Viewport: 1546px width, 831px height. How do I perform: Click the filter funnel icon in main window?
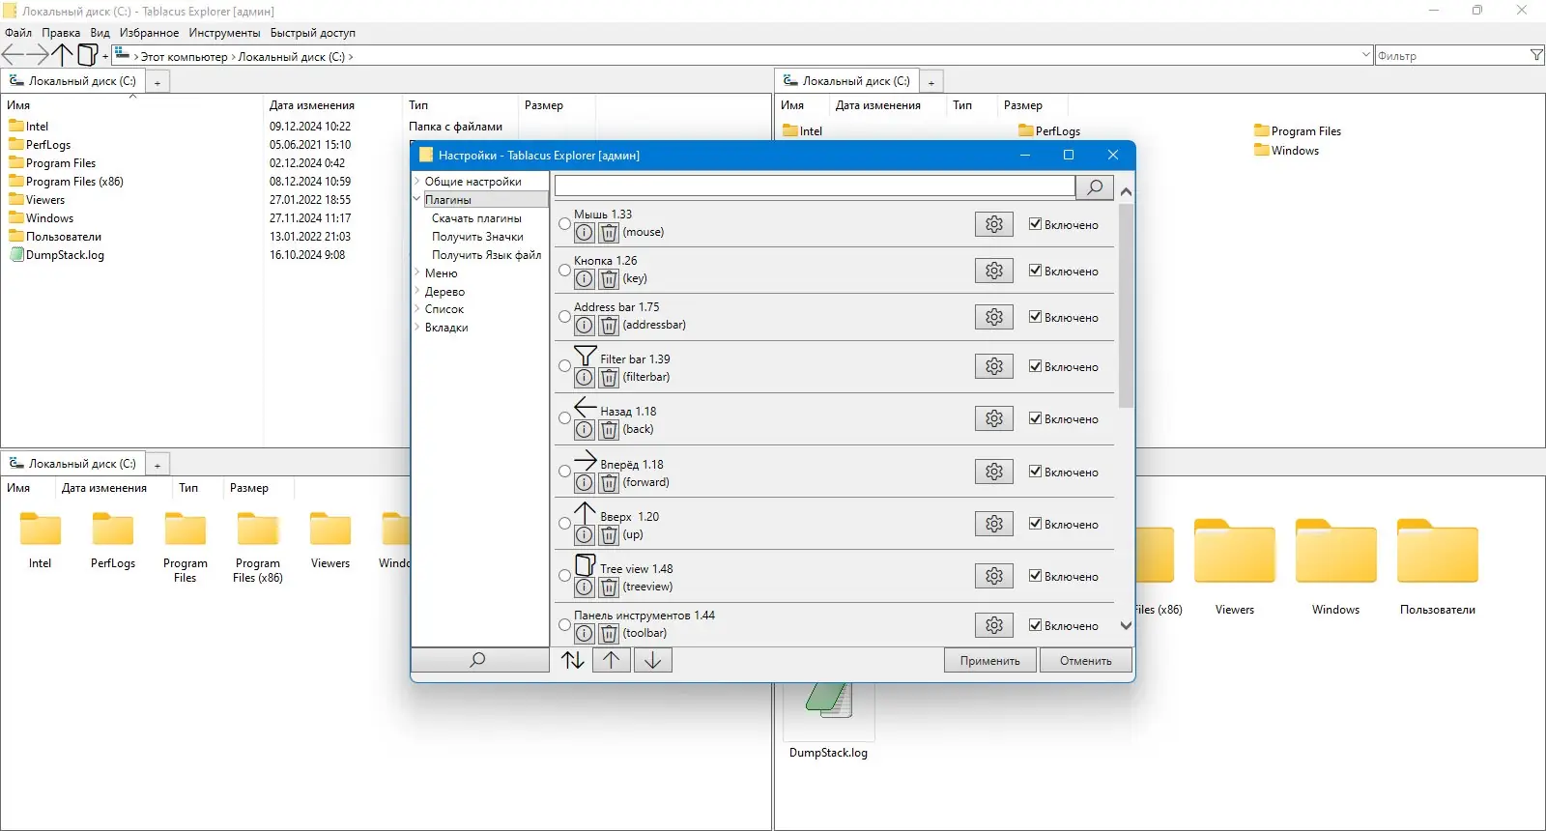pos(1536,55)
